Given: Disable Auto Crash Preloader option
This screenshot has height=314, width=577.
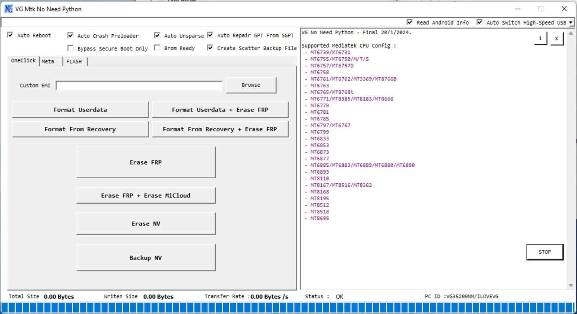Looking at the screenshot, I should (70, 35).
